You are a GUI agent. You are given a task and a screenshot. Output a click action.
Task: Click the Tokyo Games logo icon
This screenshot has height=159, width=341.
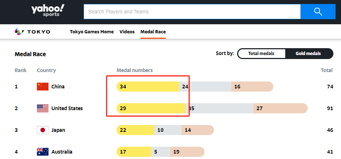[19, 32]
